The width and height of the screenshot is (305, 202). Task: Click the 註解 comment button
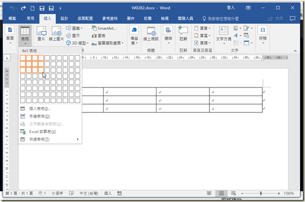[x=183, y=34]
